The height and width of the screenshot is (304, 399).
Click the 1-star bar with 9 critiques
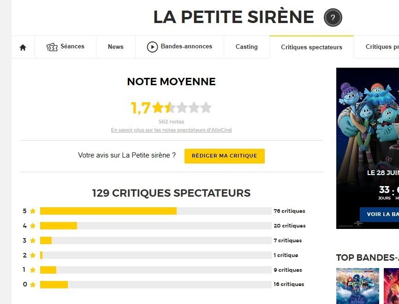coord(156,270)
